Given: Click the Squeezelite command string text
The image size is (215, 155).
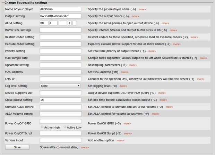Looking at the screenshot, I should tap(59, 147).
